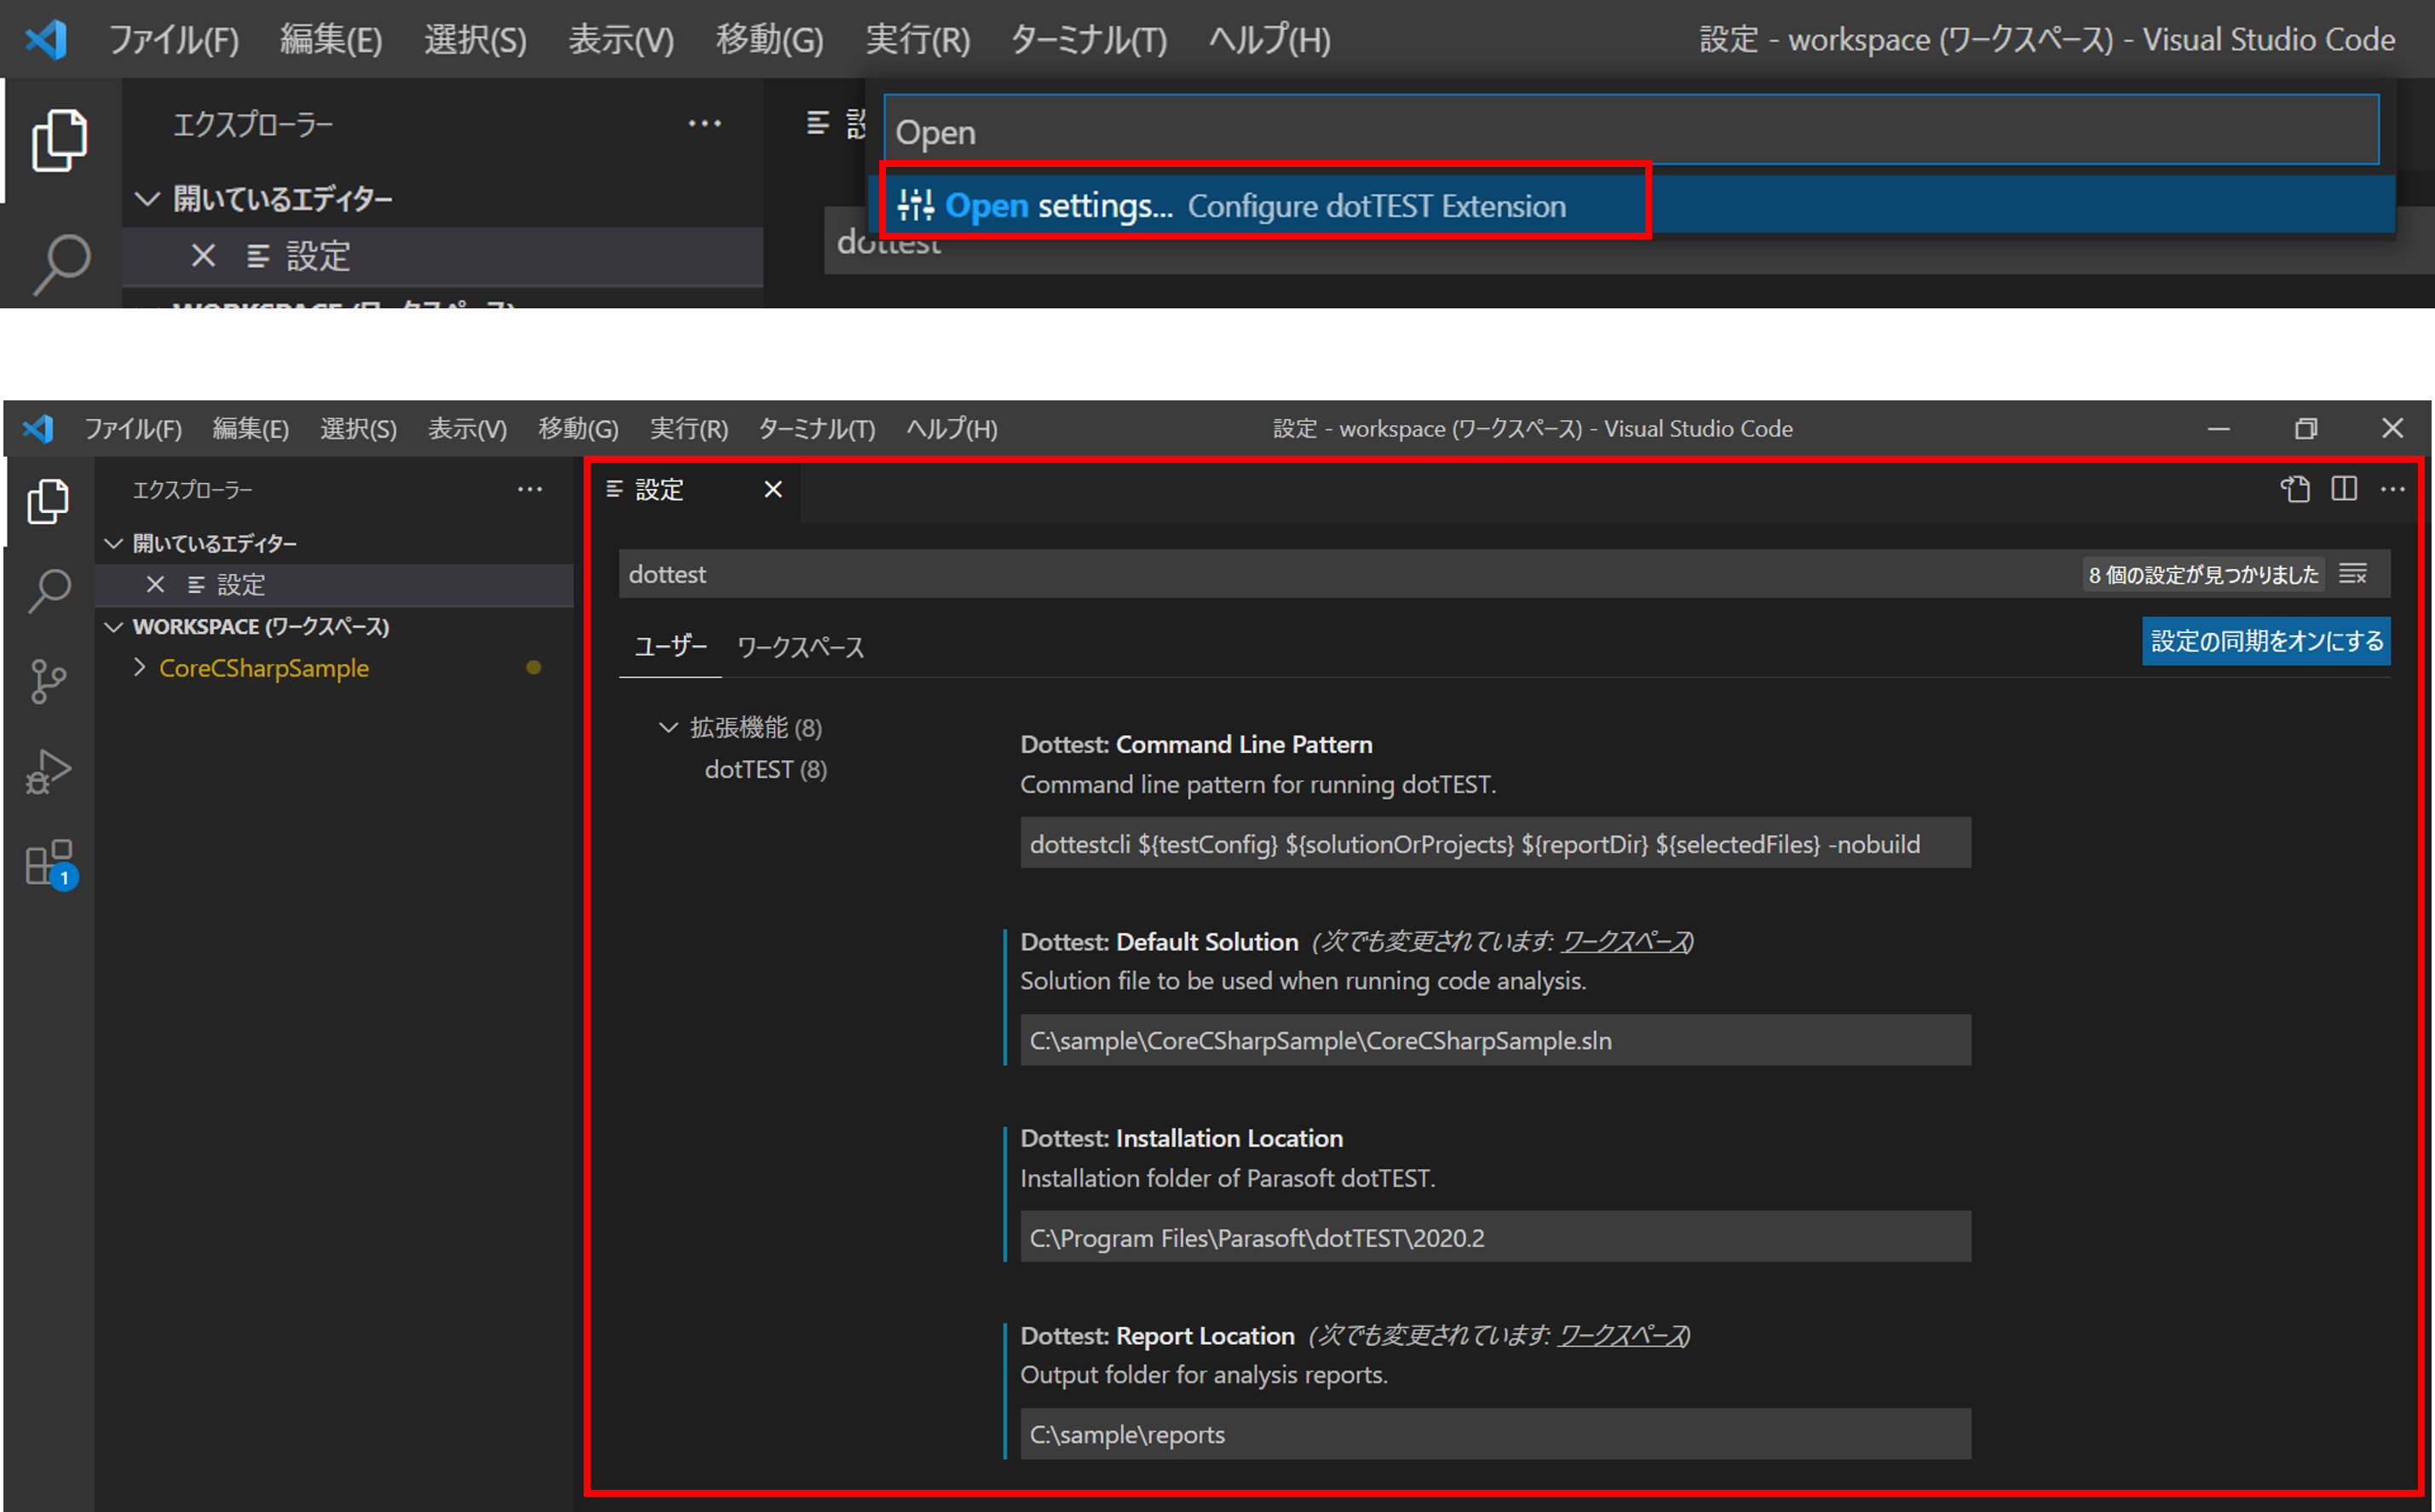The width and height of the screenshot is (2435, 1512).
Task: Click the 設定の同期をオンにする button
Action: [2266, 641]
